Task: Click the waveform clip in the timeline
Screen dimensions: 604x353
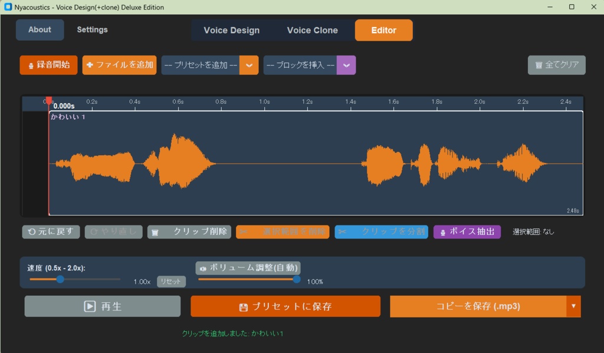Action: pyautogui.click(x=316, y=163)
